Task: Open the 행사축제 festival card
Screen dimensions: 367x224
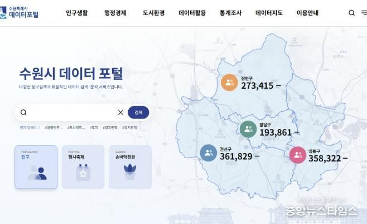Action: click(83, 167)
